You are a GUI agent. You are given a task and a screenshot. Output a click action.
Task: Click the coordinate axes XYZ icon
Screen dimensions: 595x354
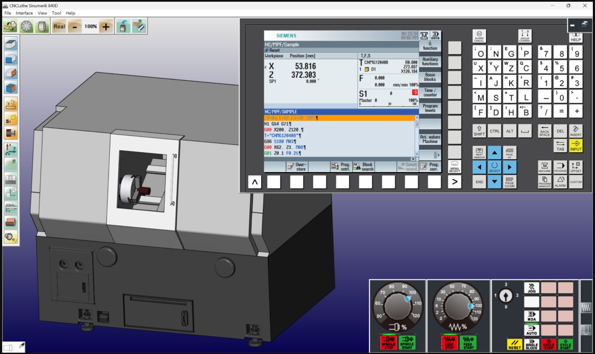point(11,149)
